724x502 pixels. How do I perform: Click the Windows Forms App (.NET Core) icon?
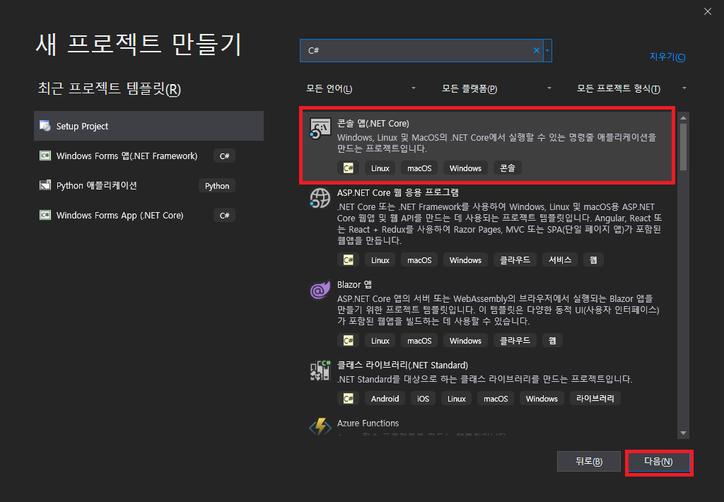tap(45, 215)
